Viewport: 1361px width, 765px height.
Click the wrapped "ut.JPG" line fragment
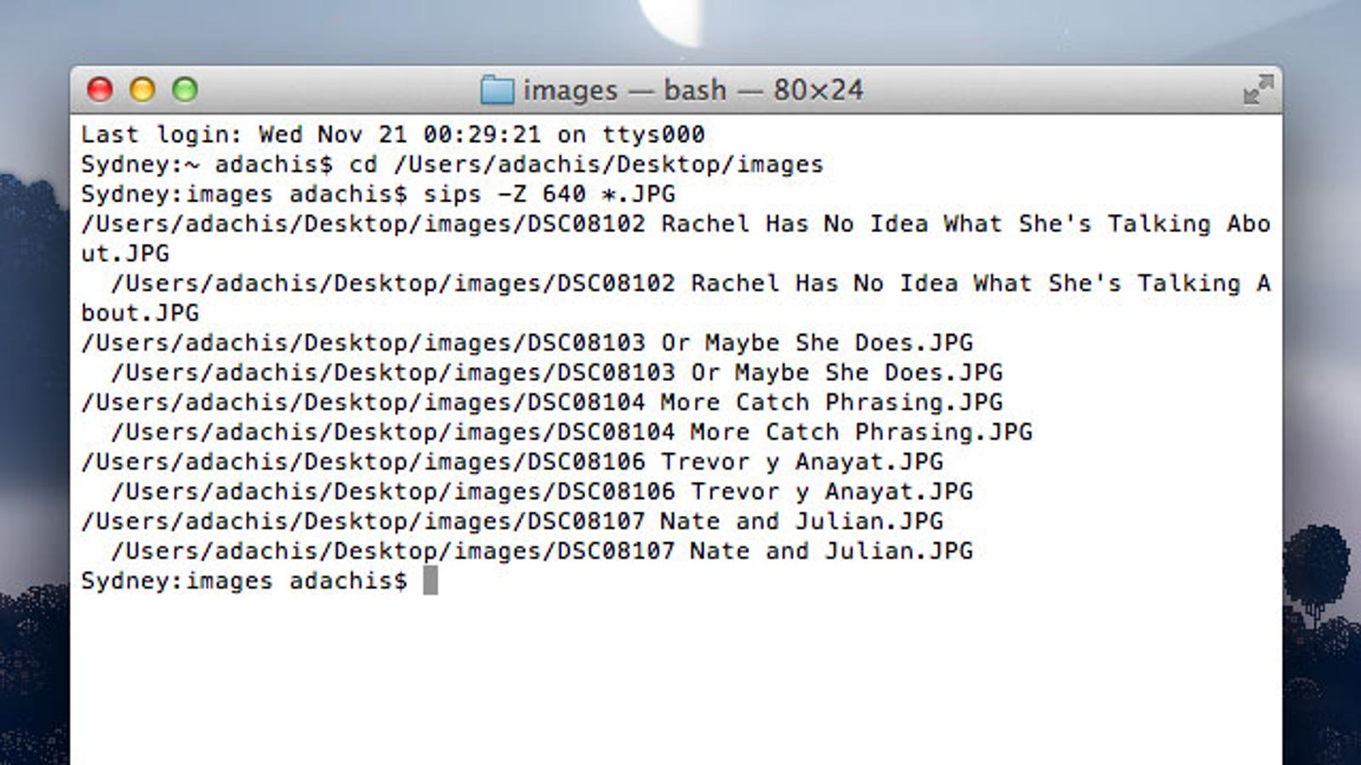[125, 253]
